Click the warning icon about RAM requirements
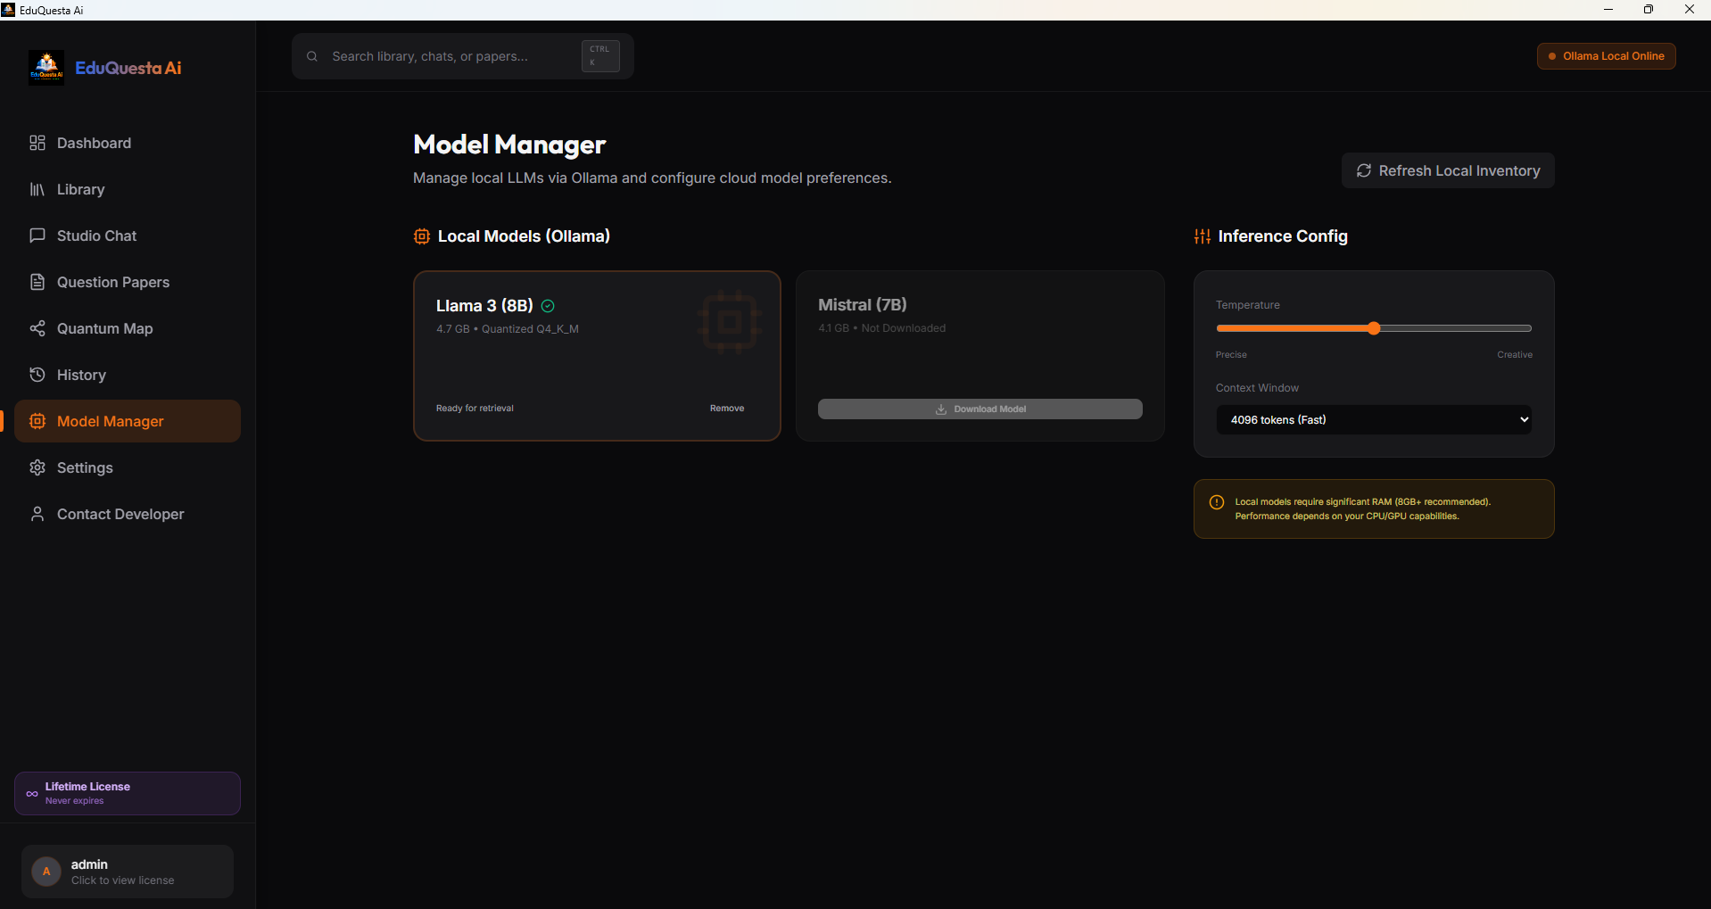The width and height of the screenshot is (1711, 909). pos(1217,502)
